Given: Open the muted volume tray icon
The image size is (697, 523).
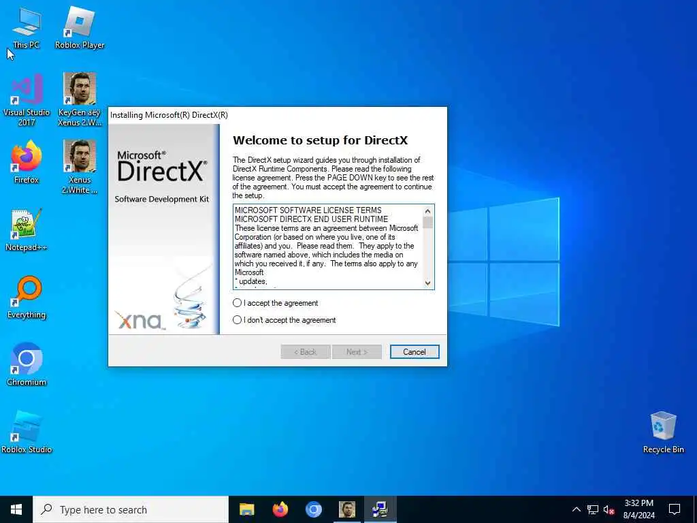Looking at the screenshot, I should tap(609, 509).
